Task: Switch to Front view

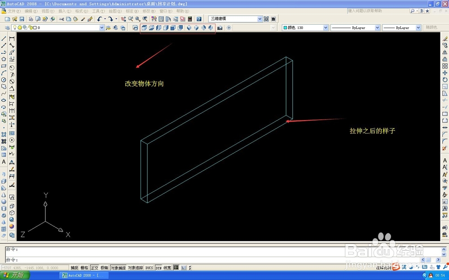Action: tap(173, 28)
